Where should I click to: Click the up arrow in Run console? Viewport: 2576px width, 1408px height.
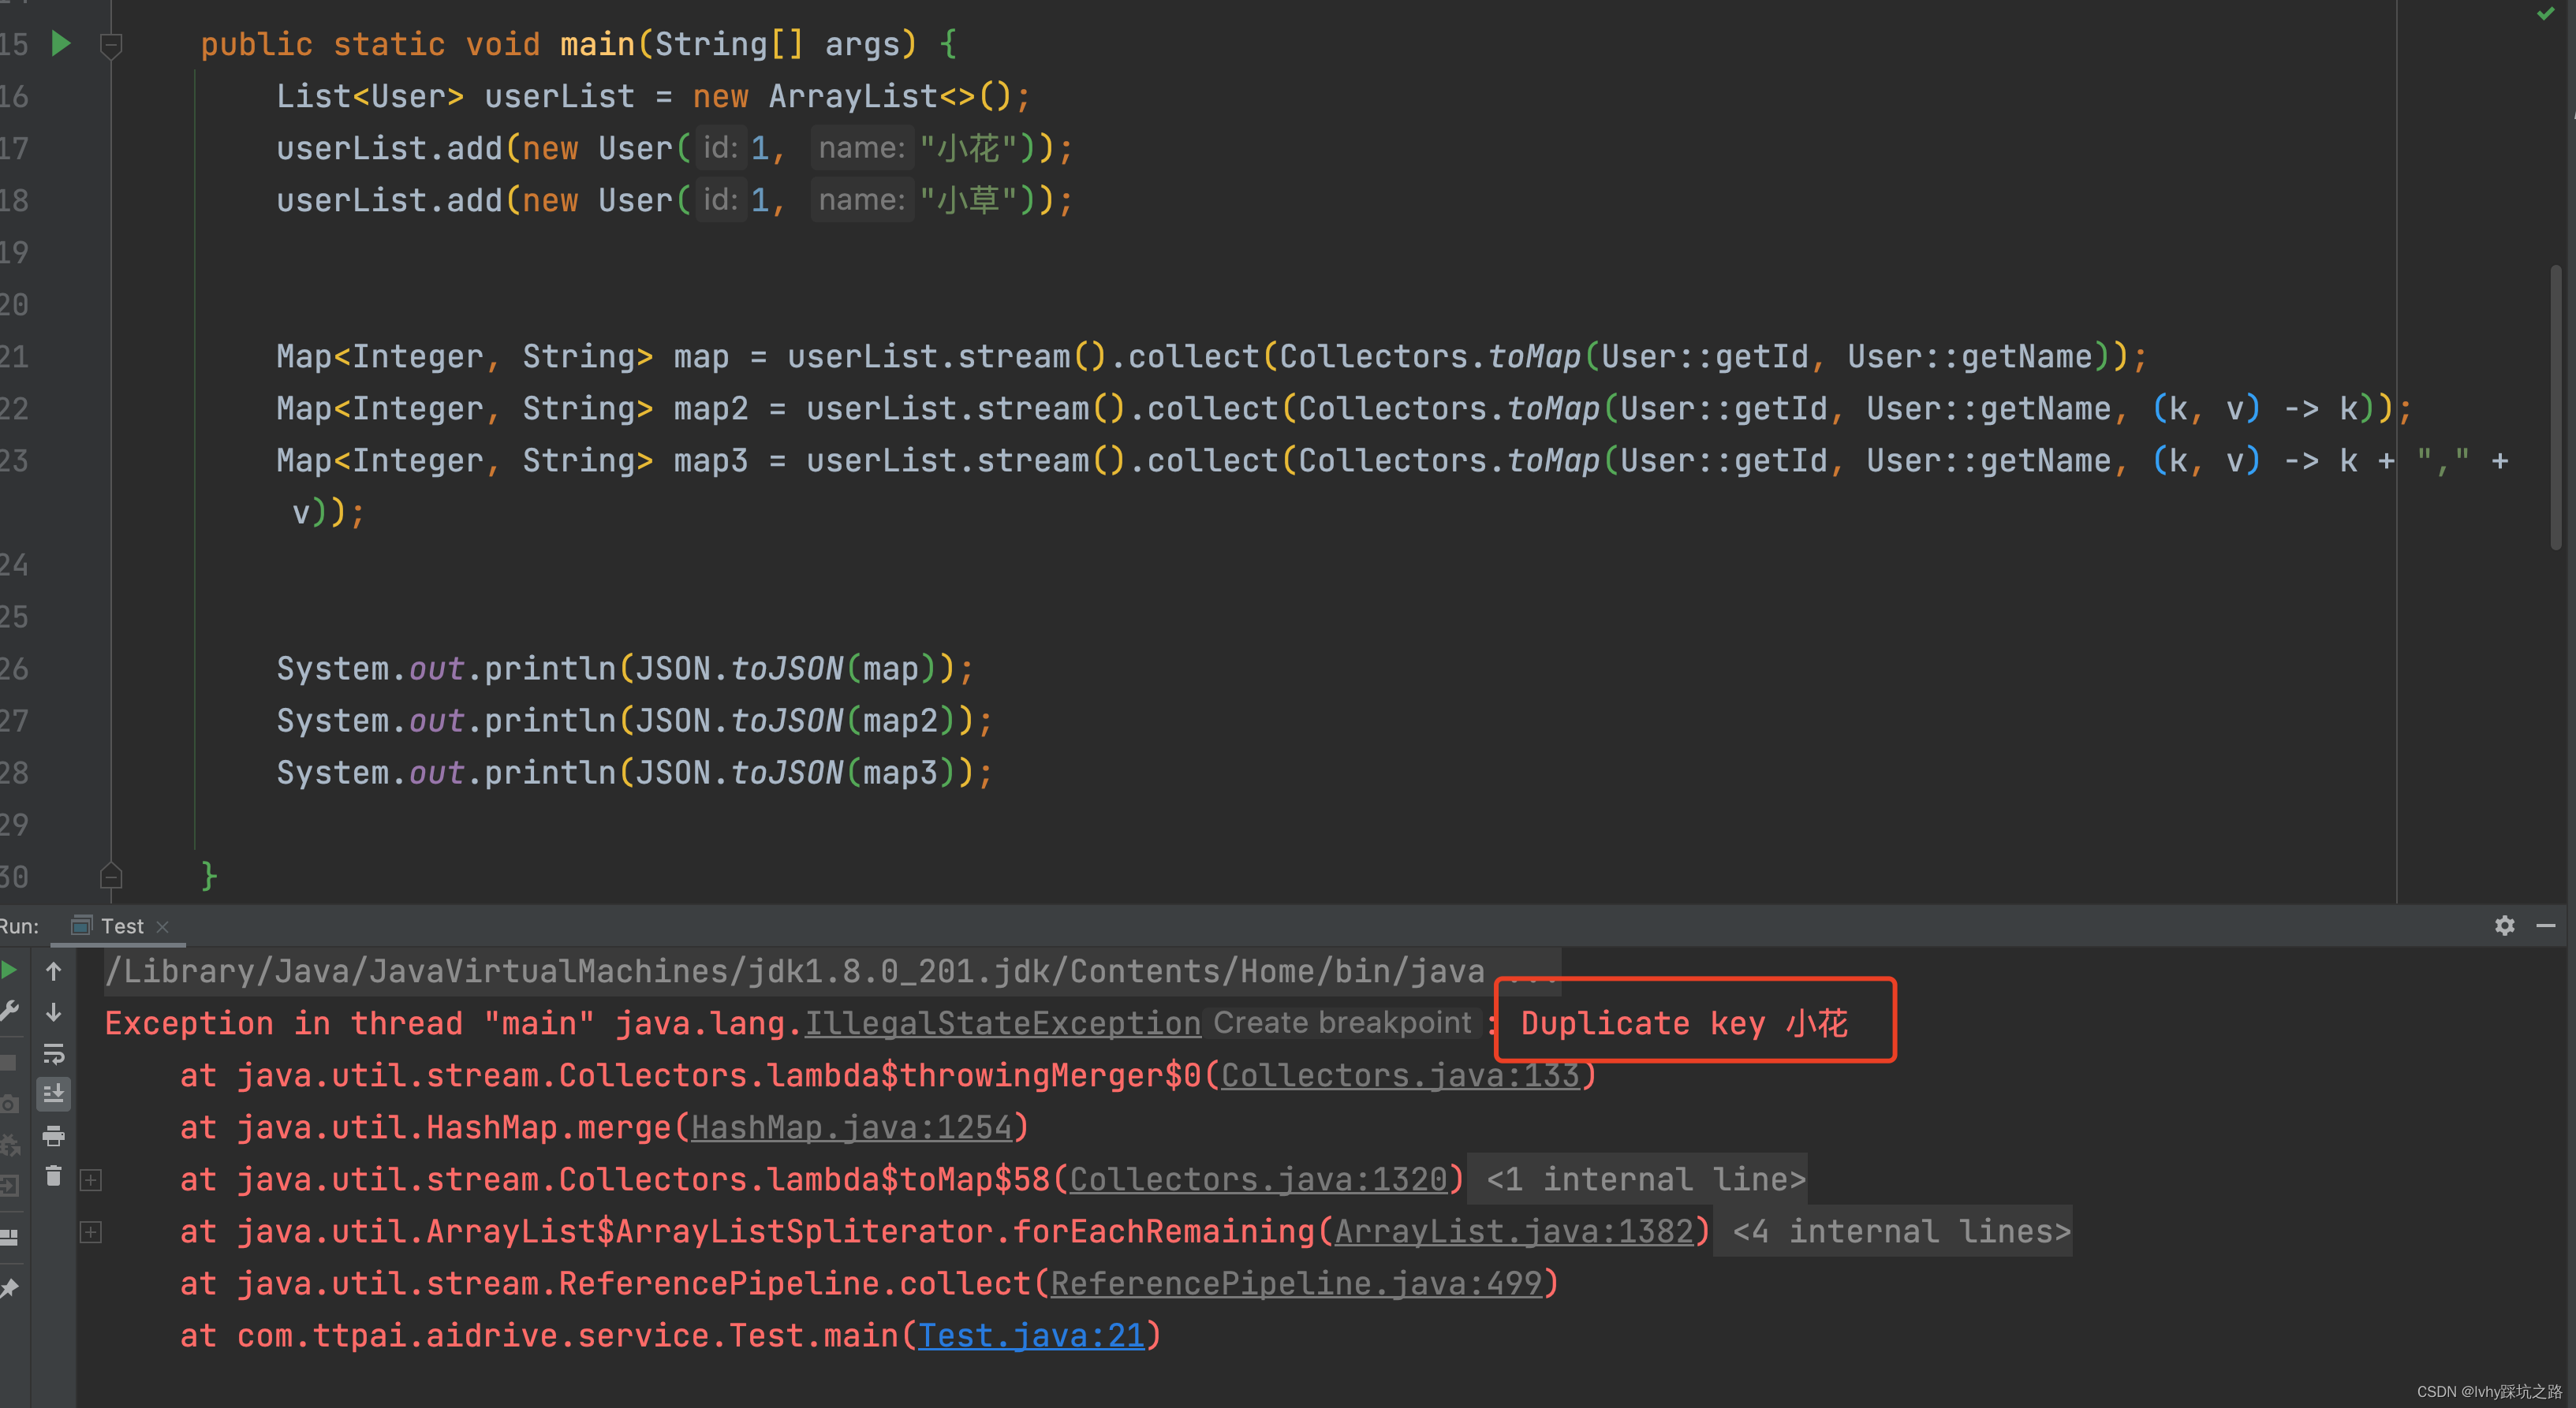54,970
